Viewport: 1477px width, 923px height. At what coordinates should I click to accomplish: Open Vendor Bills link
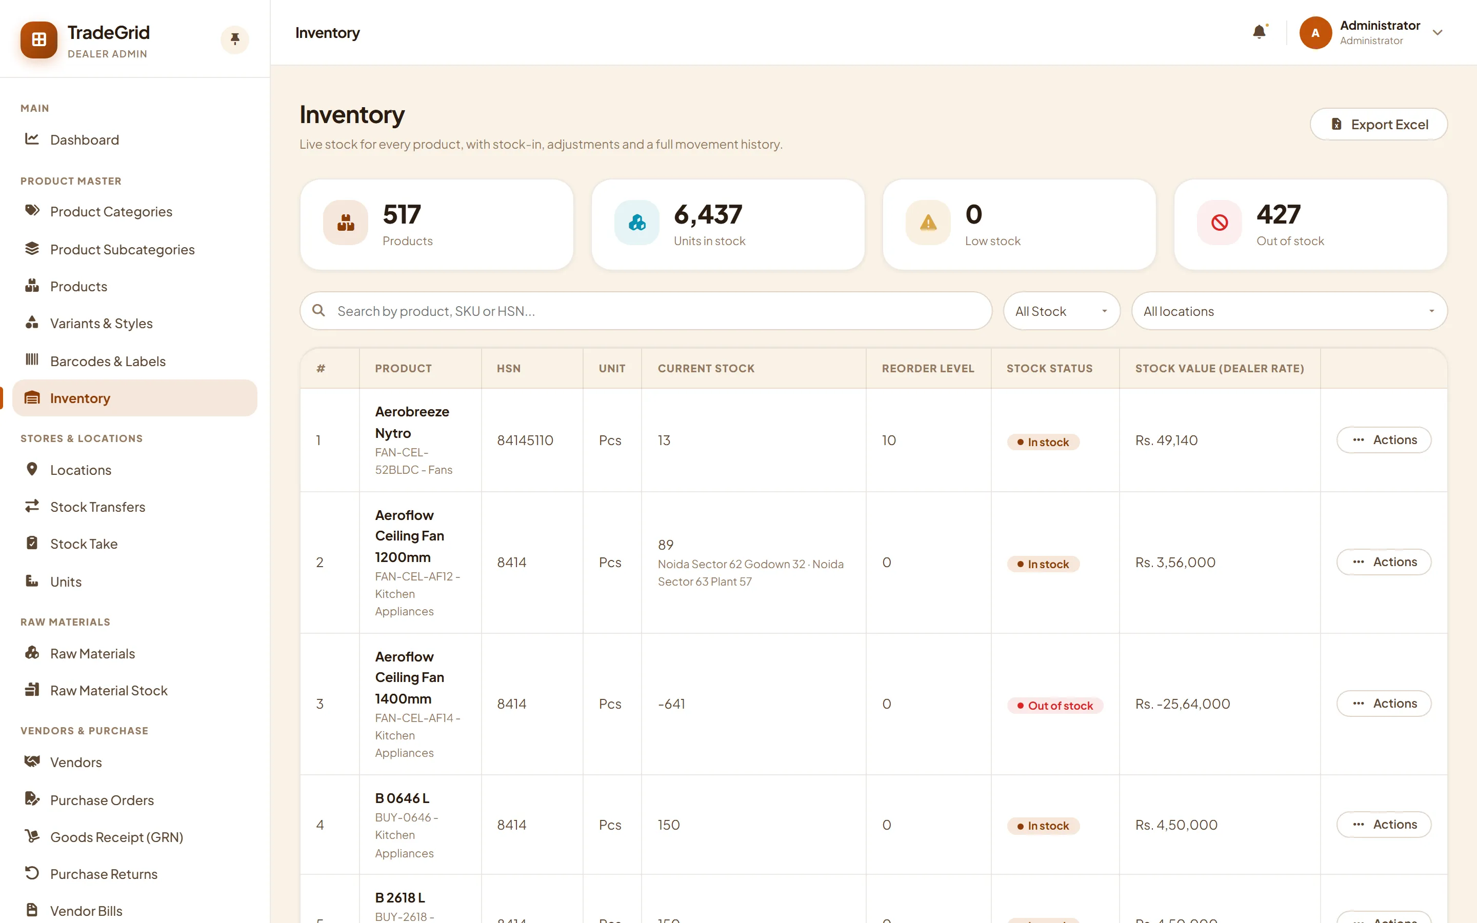pos(134,910)
